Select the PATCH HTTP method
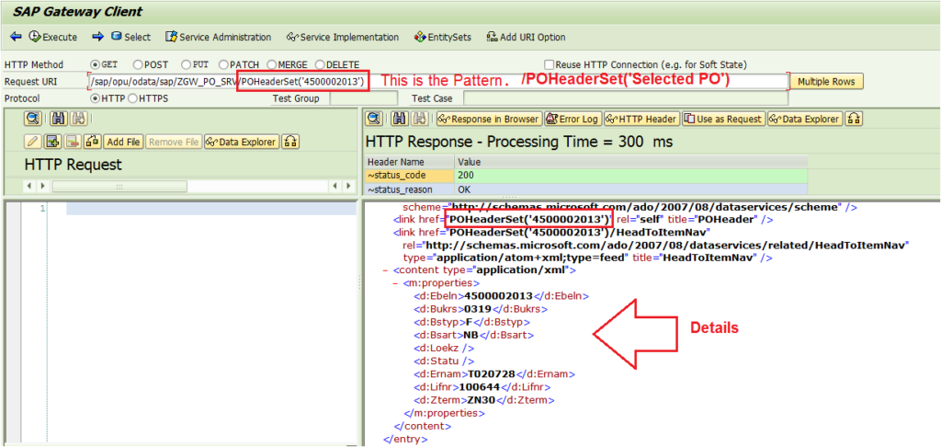Screen dimensions: 941x447 pos(223,64)
